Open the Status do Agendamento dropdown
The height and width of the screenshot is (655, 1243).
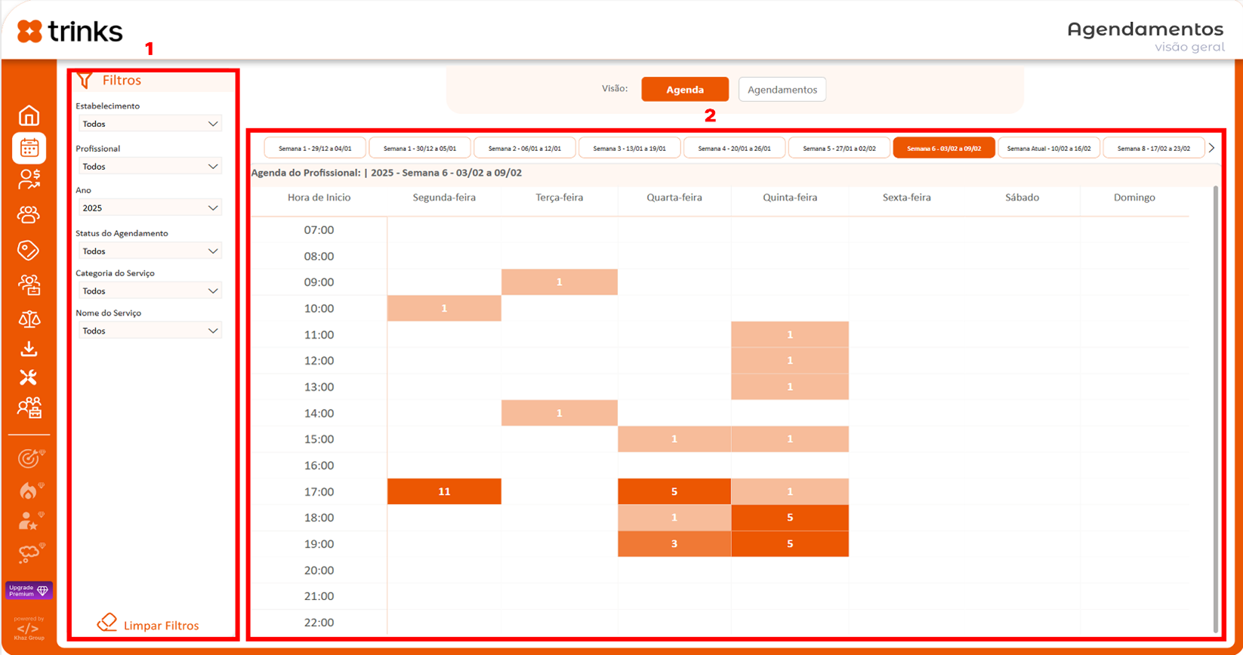150,251
